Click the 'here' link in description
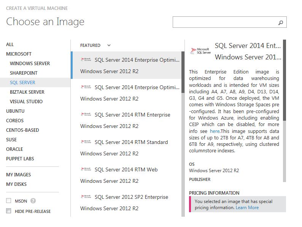The height and width of the screenshot is (227, 302). 215,131
